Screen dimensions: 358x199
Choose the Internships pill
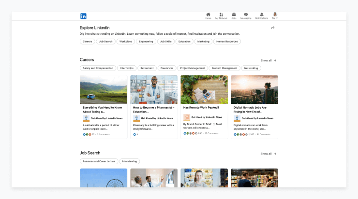click(x=127, y=68)
